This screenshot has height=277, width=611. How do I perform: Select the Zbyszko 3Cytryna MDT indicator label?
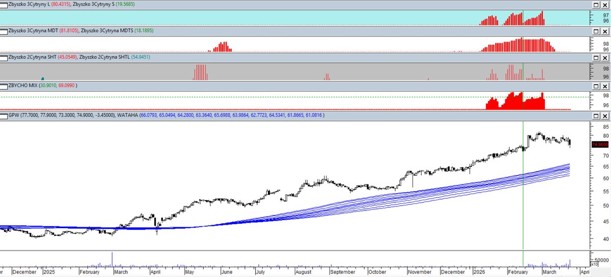(33, 31)
